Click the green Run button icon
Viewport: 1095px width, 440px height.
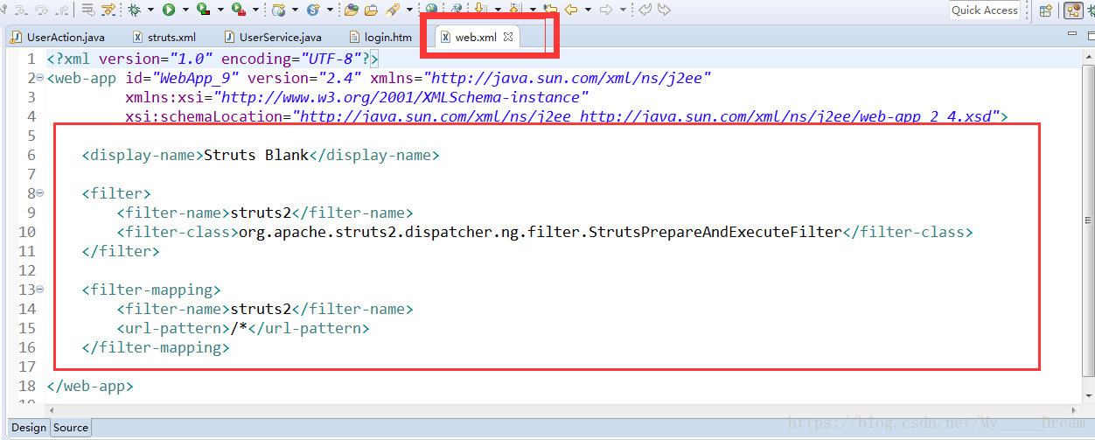pyautogui.click(x=169, y=10)
